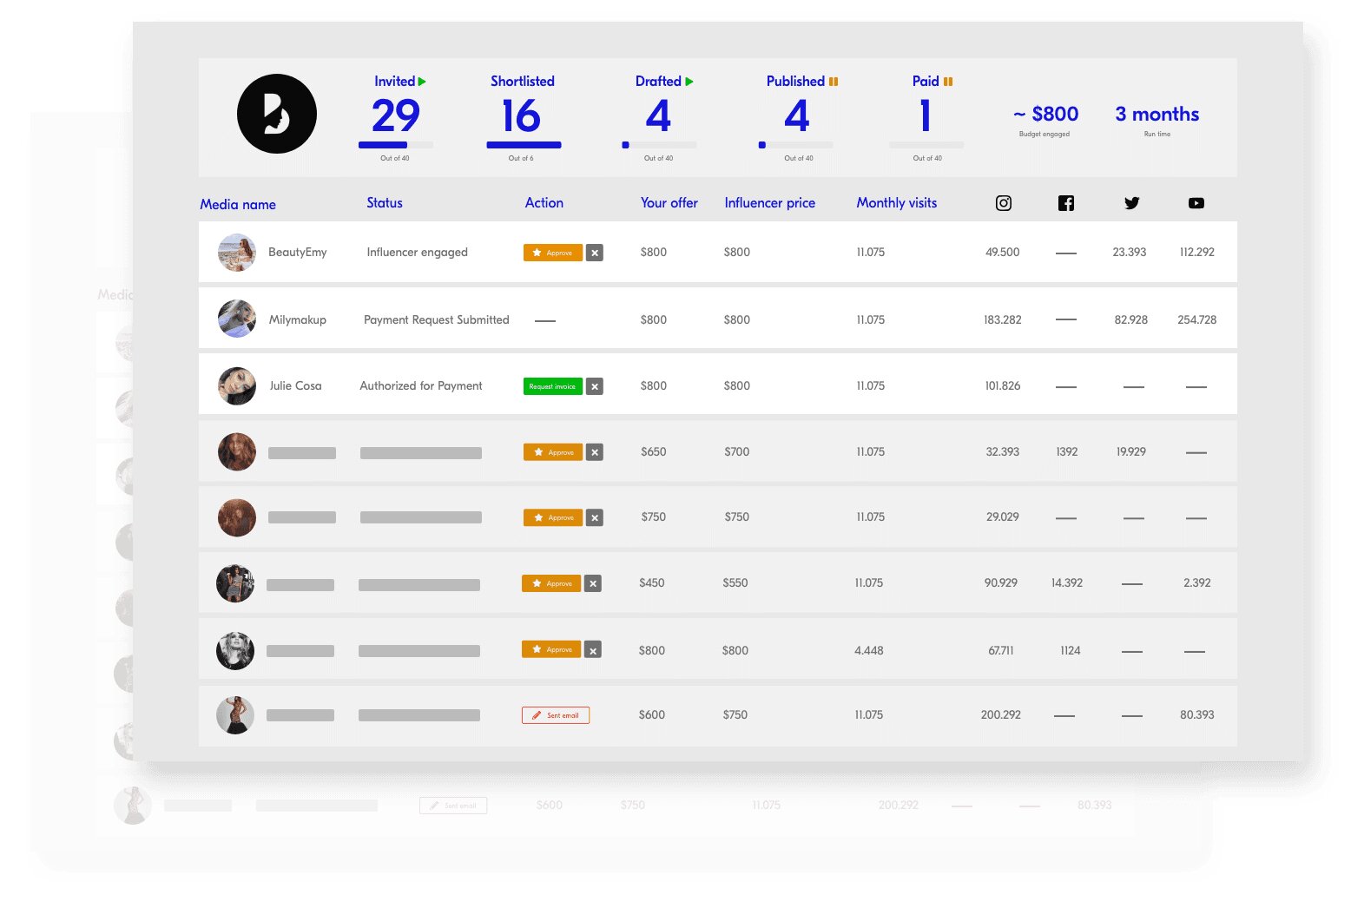
Task: Click the green play icon beside Invited
Action: [422, 82]
